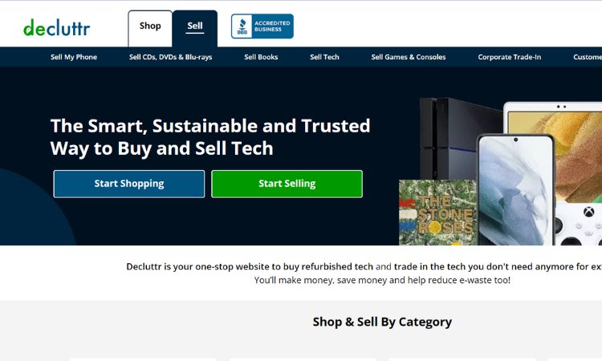
Task: Open the partially visible Customer menu item
Action: (588, 57)
